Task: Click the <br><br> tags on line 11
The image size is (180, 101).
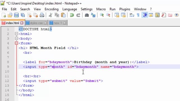Action: [x=32, y=76]
